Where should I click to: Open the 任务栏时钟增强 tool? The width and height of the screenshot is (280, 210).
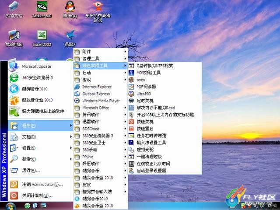tap(165, 136)
